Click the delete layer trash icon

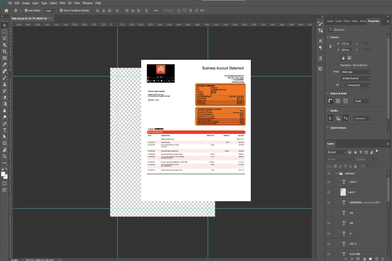tap(383, 258)
